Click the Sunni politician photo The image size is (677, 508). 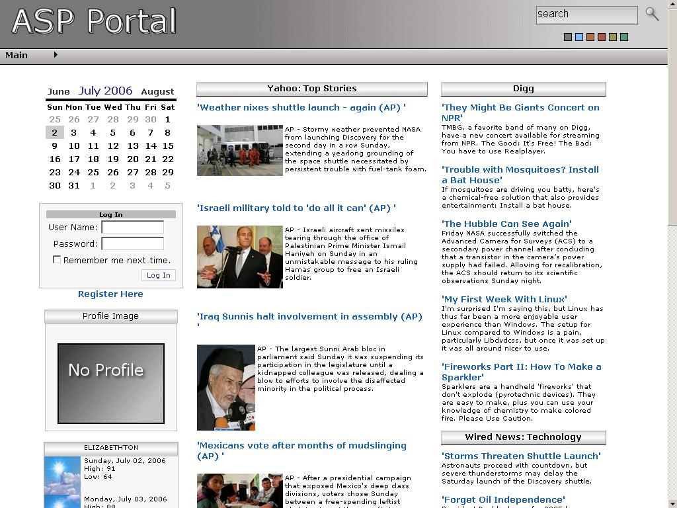coord(226,388)
